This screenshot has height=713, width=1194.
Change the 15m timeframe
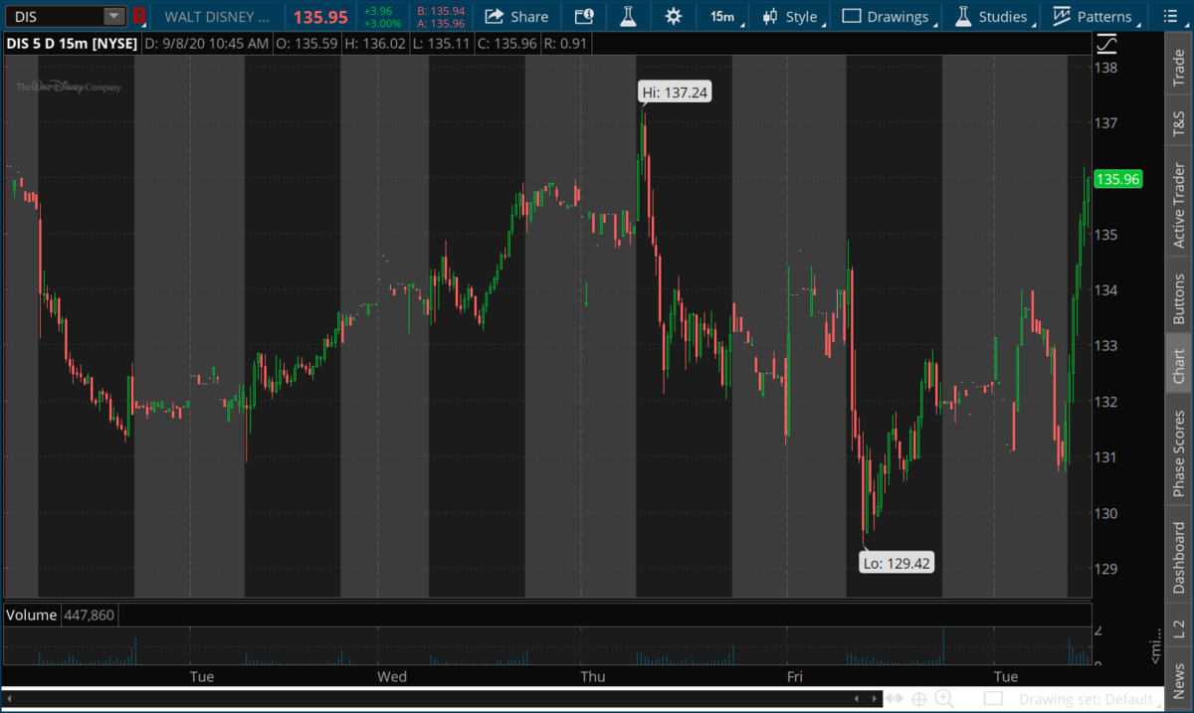tap(722, 17)
